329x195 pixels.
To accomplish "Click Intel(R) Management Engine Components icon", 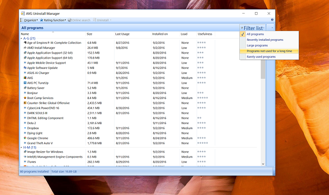I will [25, 157].
